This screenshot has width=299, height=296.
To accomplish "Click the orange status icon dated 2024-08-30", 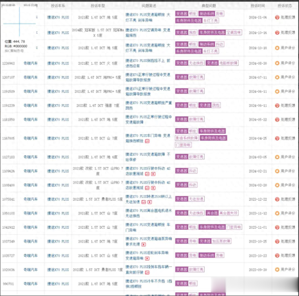I will click(x=277, y=63).
